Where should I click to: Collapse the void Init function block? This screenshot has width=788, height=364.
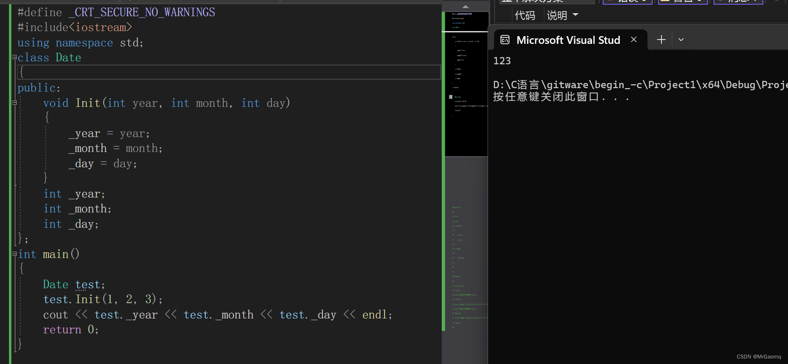14,103
